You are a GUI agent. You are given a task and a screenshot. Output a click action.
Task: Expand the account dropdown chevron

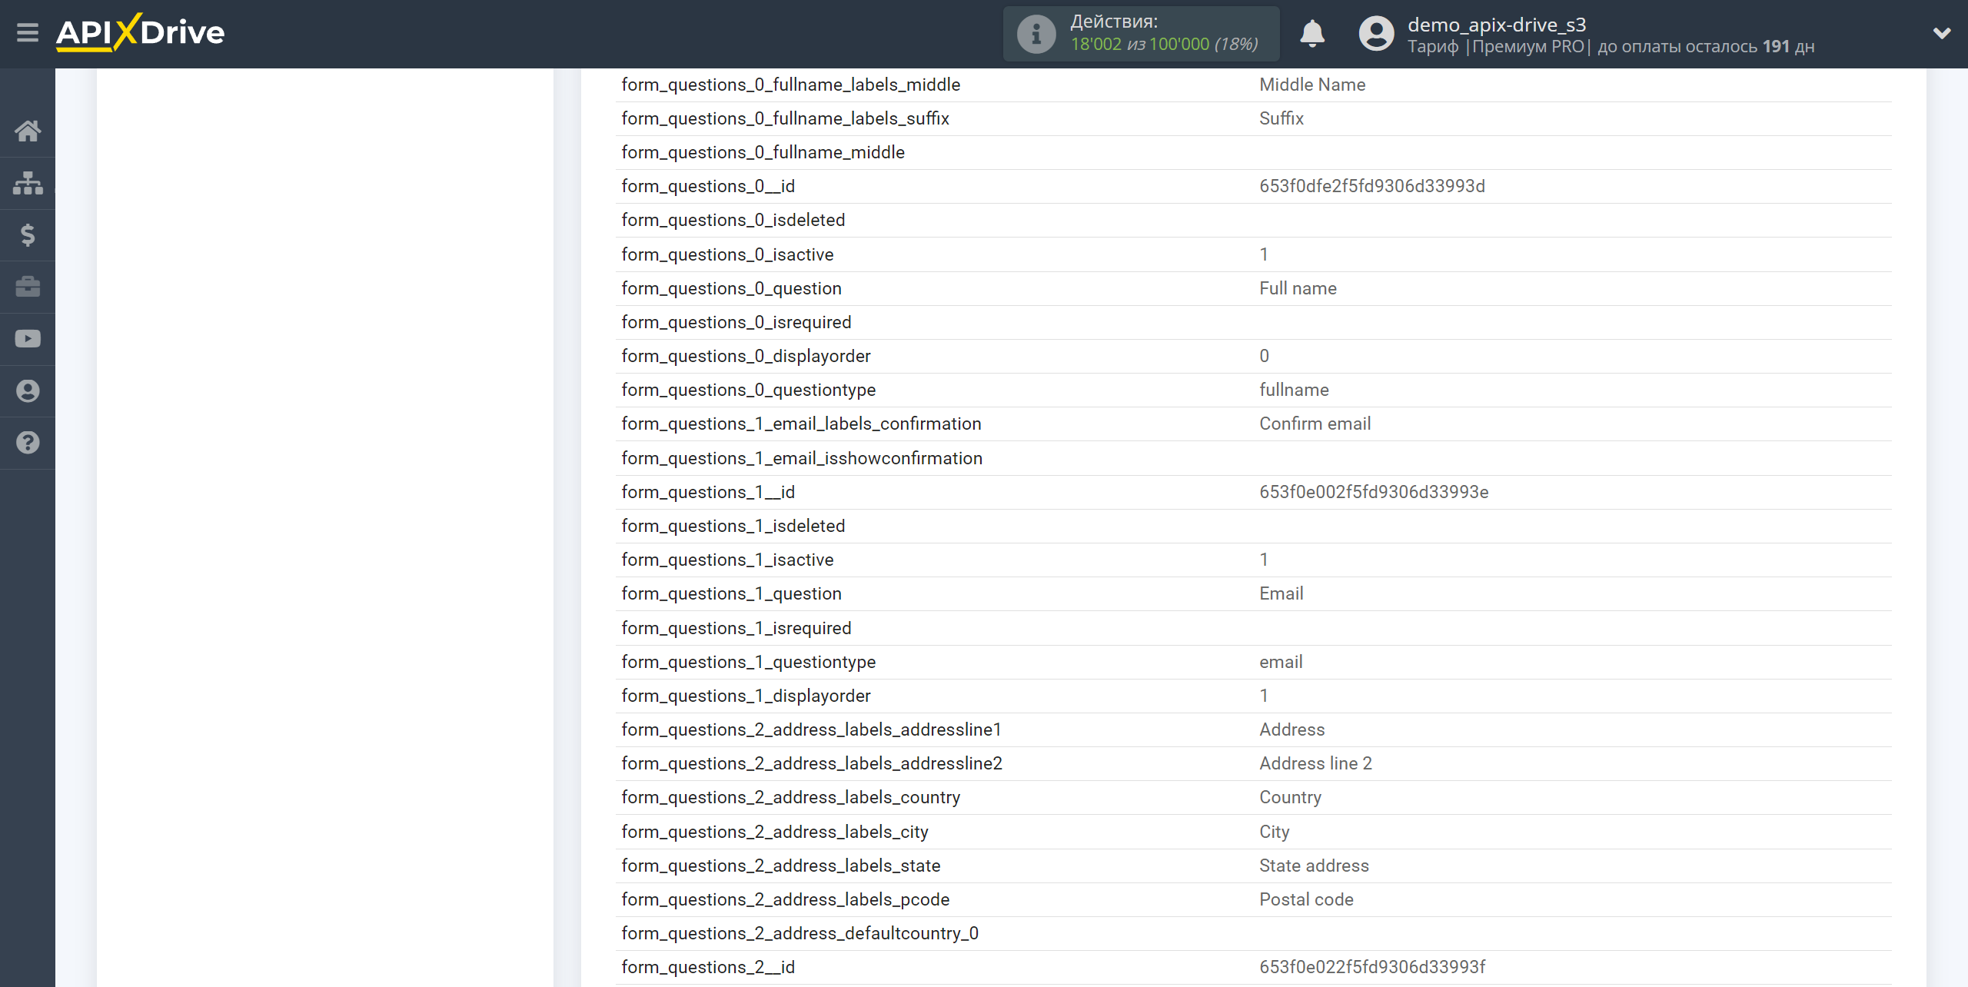point(1942,33)
